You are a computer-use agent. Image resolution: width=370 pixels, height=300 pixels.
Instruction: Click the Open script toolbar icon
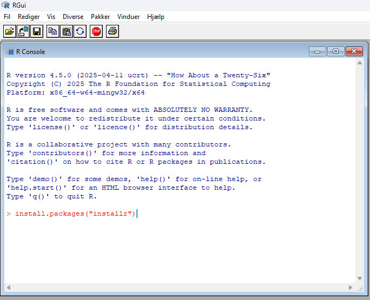[x=10, y=31]
